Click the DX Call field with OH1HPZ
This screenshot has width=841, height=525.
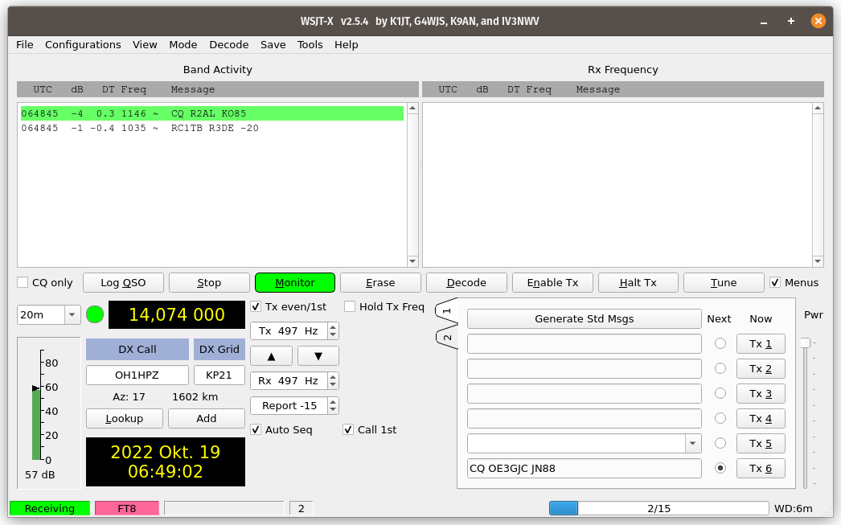click(137, 375)
